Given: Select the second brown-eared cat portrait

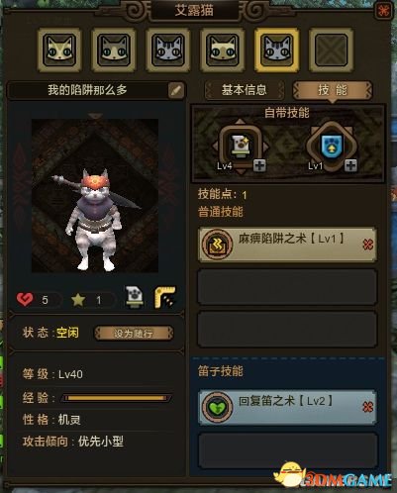Looking at the screenshot, I should pyautogui.click(x=114, y=50).
